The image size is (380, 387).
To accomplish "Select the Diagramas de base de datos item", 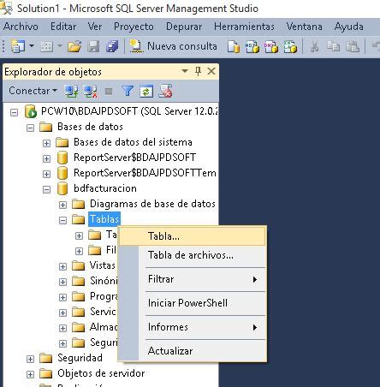I will 152,204.
